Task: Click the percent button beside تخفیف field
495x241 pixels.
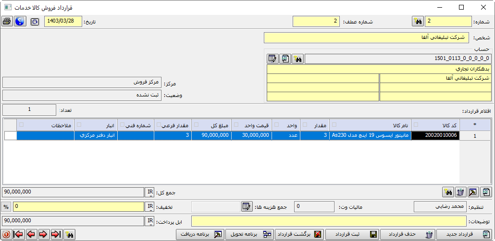Action: point(6,207)
